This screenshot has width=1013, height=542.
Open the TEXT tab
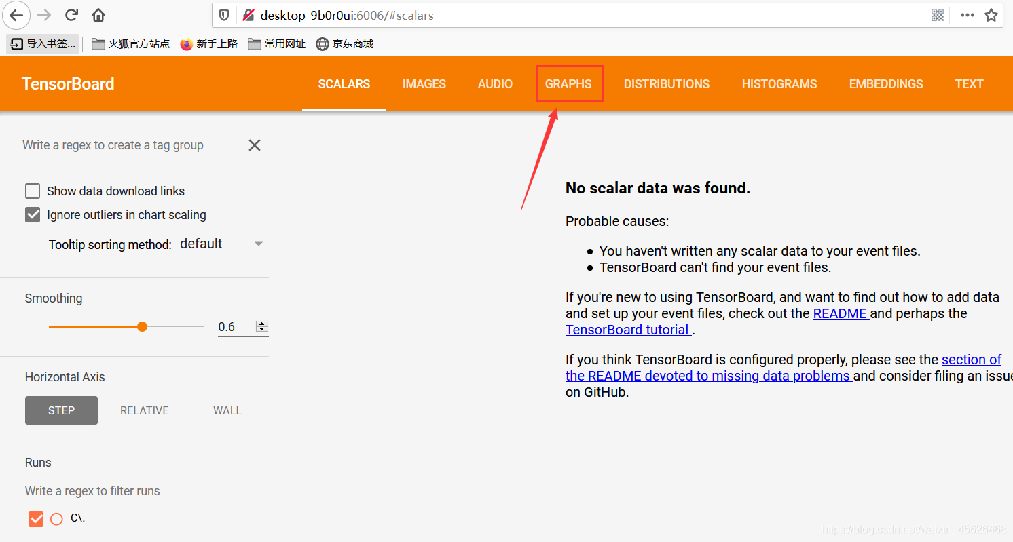(x=969, y=84)
